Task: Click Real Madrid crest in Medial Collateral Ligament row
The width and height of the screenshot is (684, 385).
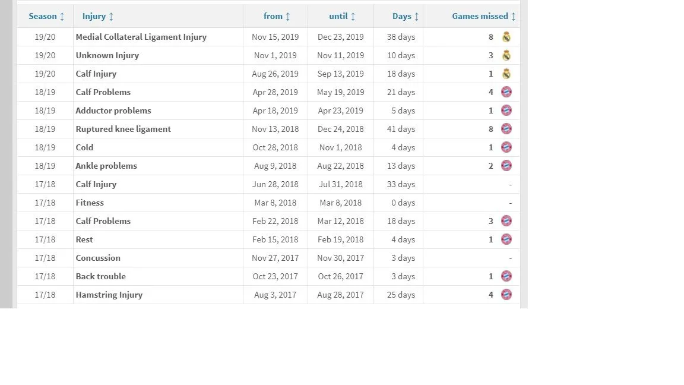Action: click(506, 37)
